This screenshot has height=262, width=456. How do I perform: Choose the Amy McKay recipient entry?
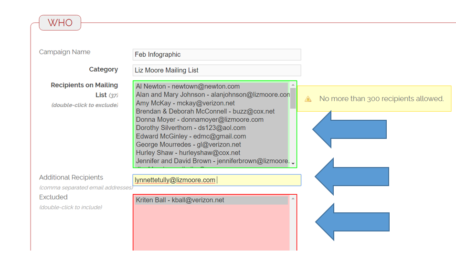(185, 103)
